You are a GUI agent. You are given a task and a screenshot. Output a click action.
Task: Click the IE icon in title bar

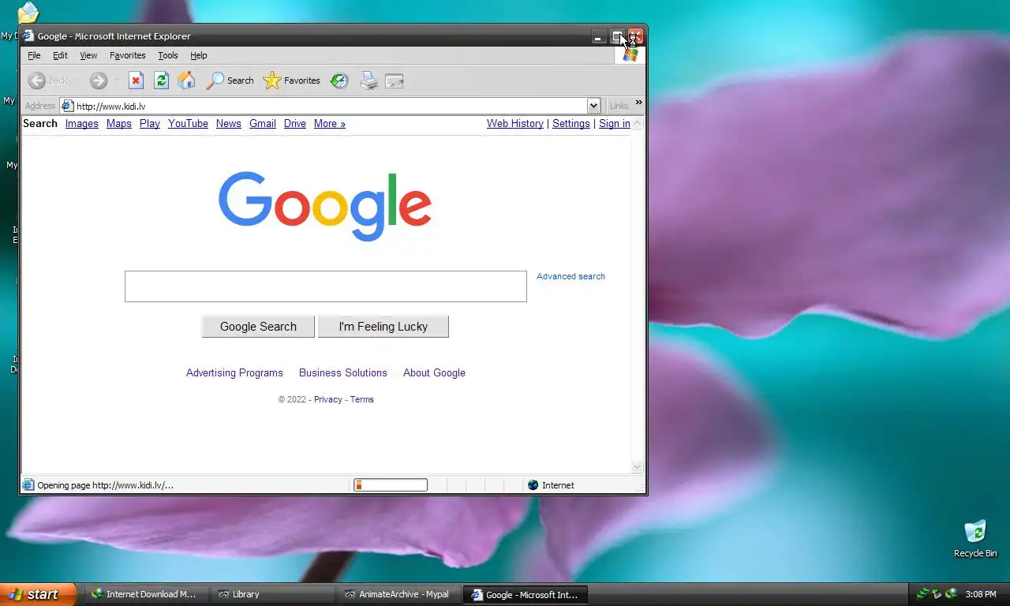[28, 36]
